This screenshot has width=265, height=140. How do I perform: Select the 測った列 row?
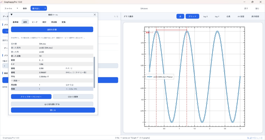point(52,52)
